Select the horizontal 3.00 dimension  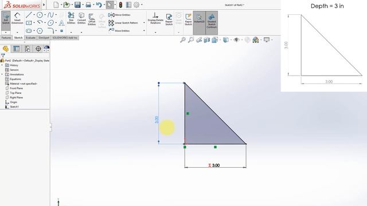214,165
